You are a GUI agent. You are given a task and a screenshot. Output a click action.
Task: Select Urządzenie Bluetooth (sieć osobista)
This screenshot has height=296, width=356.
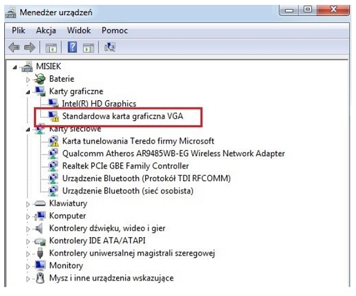[128, 191]
